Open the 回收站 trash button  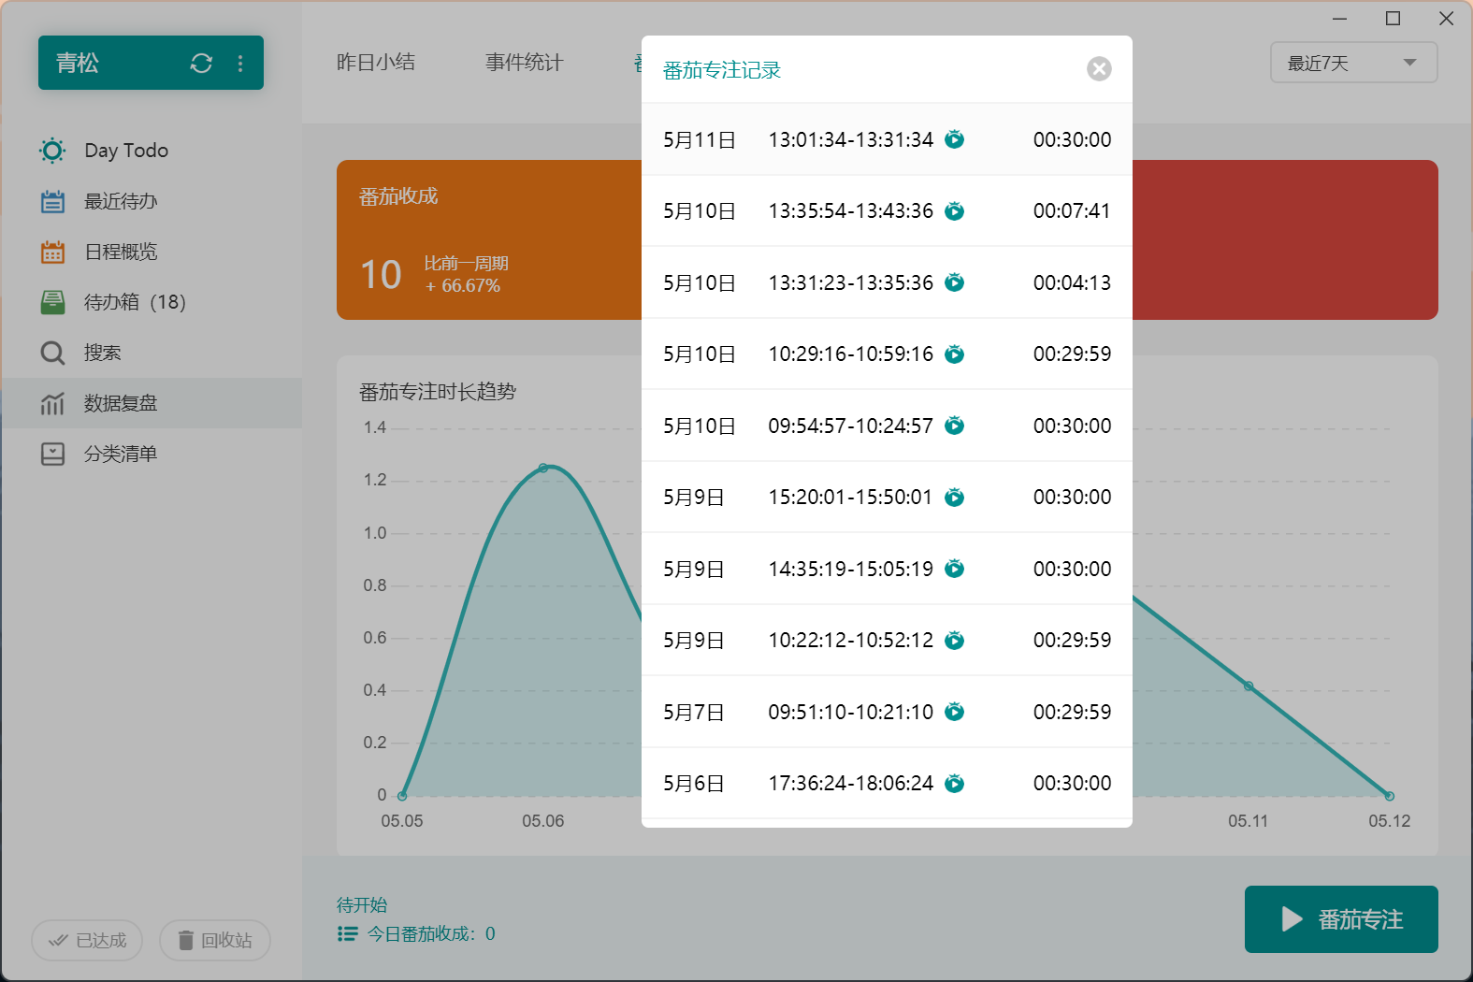(215, 940)
